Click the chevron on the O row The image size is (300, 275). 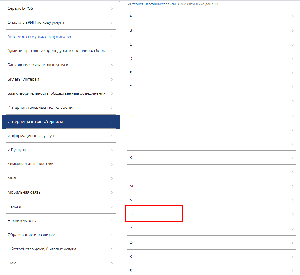(x=293, y=215)
